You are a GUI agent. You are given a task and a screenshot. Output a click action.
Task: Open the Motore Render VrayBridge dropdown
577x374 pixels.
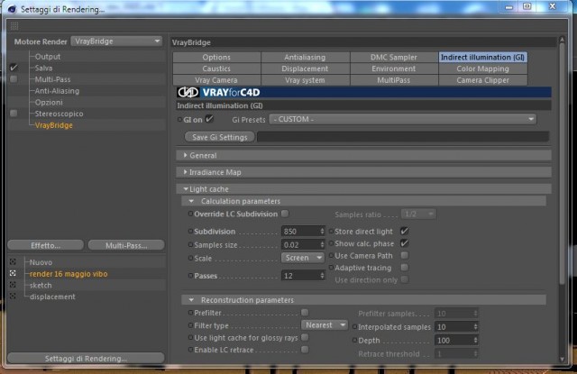(116, 41)
